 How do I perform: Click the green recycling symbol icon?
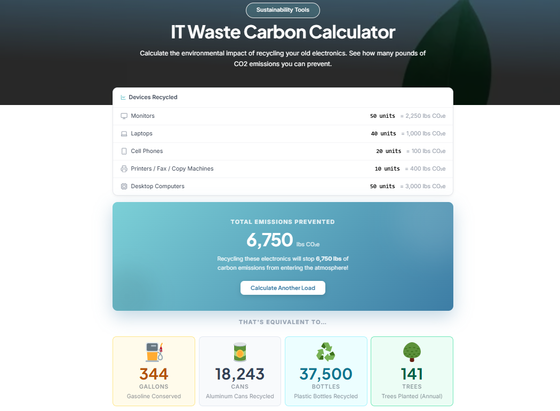(326, 352)
